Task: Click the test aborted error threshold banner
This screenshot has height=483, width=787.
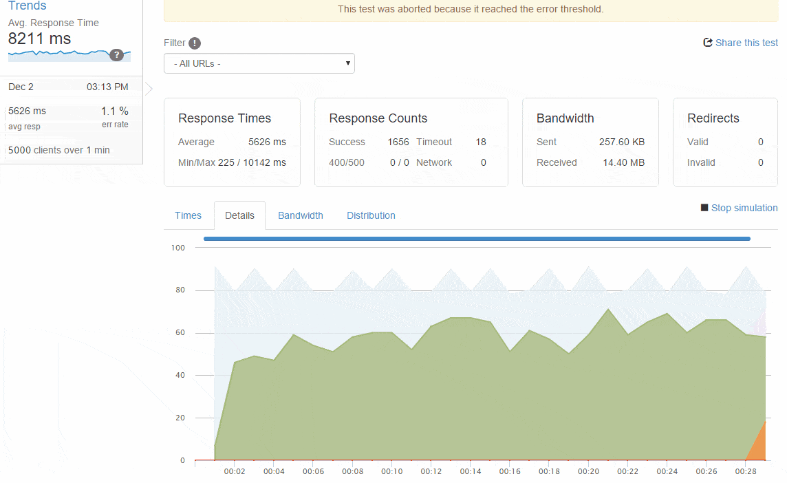Action: [x=471, y=10]
